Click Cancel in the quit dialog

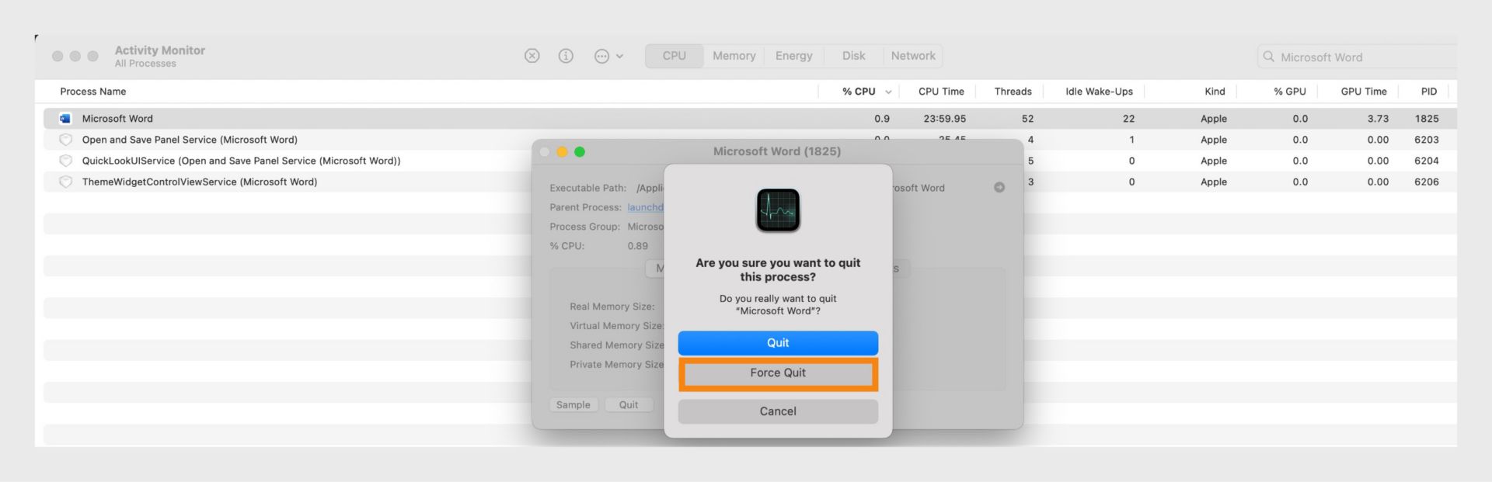[778, 411]
